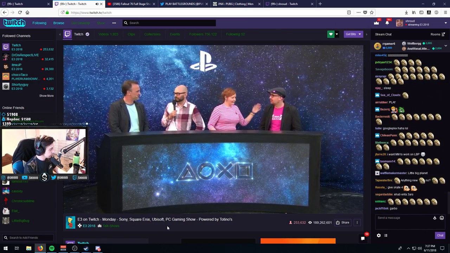Switch to the Videos tab
This screenshot has width=450, height=253.
[x=108, y=34]
